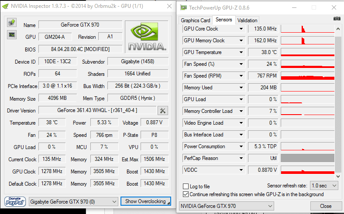The width and height of the screenshot is (344, 214).
Task: Open the Fan Speed (%) sensor dropdown
Action: [x=241, y=64]
